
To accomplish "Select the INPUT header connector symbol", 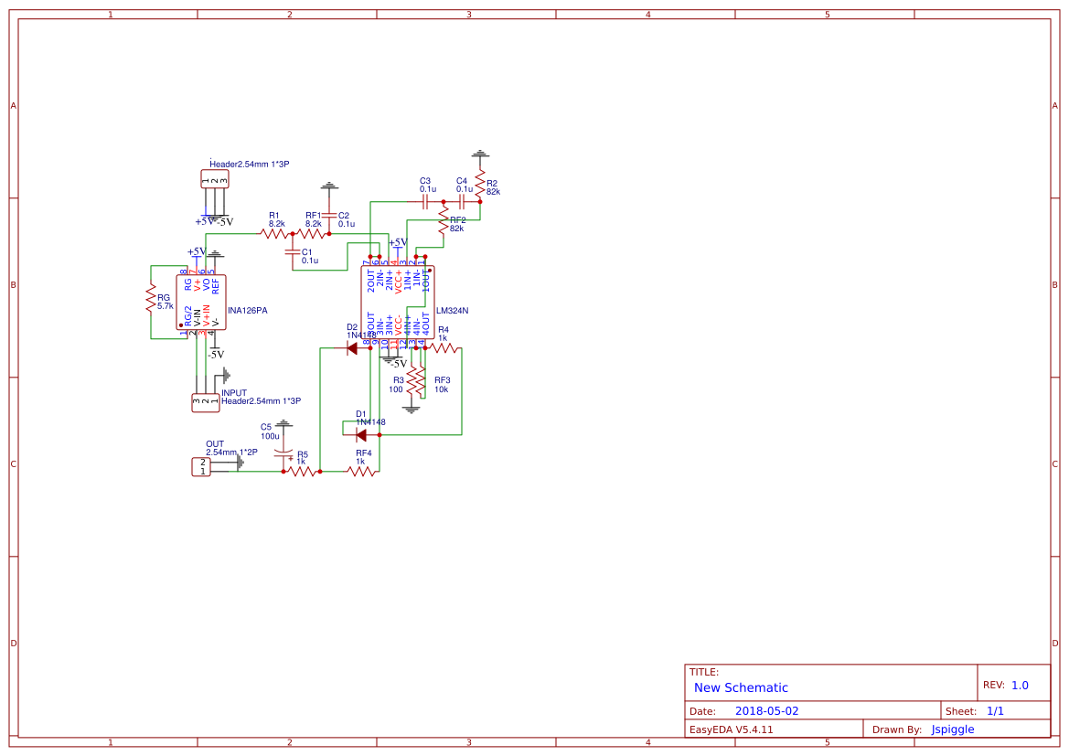I will [205, 401].
